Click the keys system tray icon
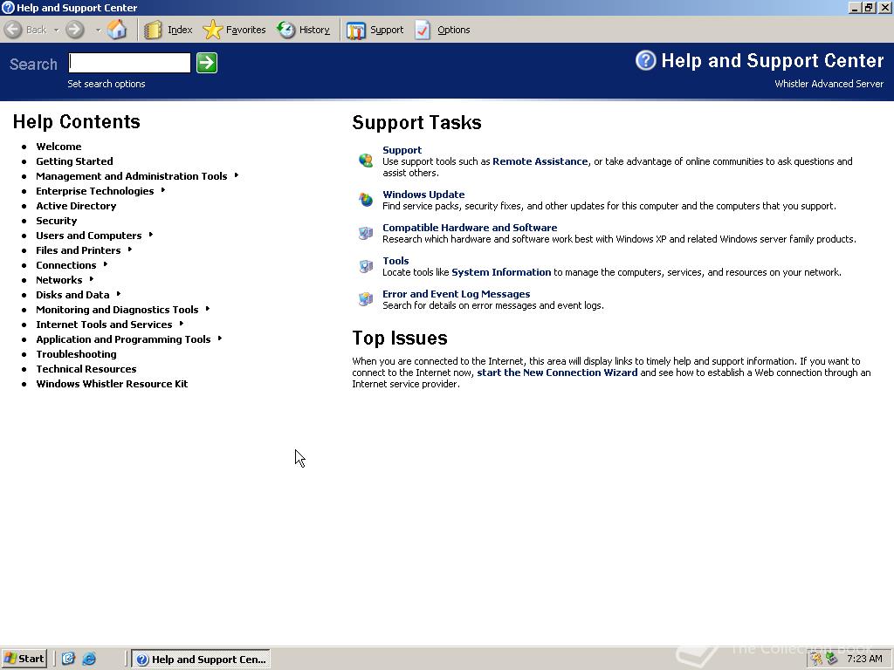This screenshot has height=670, width=894. click(x=816, y=659)
